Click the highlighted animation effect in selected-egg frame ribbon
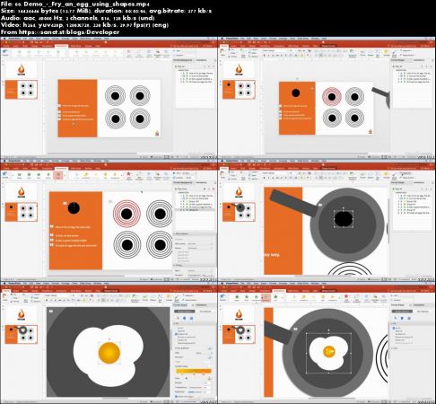The image size is (436, 404). pos(266,297)
